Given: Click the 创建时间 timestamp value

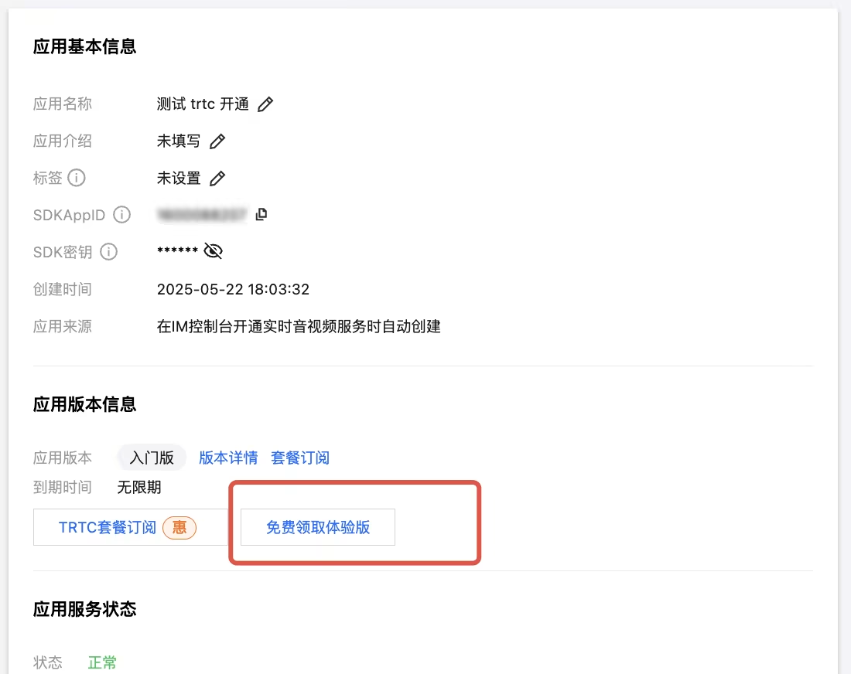Looking at the screenshot, I should coord(233,289).
